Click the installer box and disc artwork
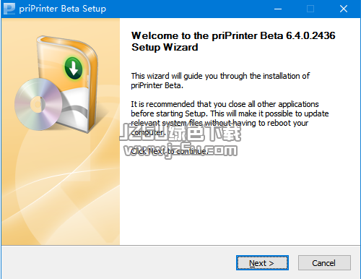 click(x=56, y=85)
